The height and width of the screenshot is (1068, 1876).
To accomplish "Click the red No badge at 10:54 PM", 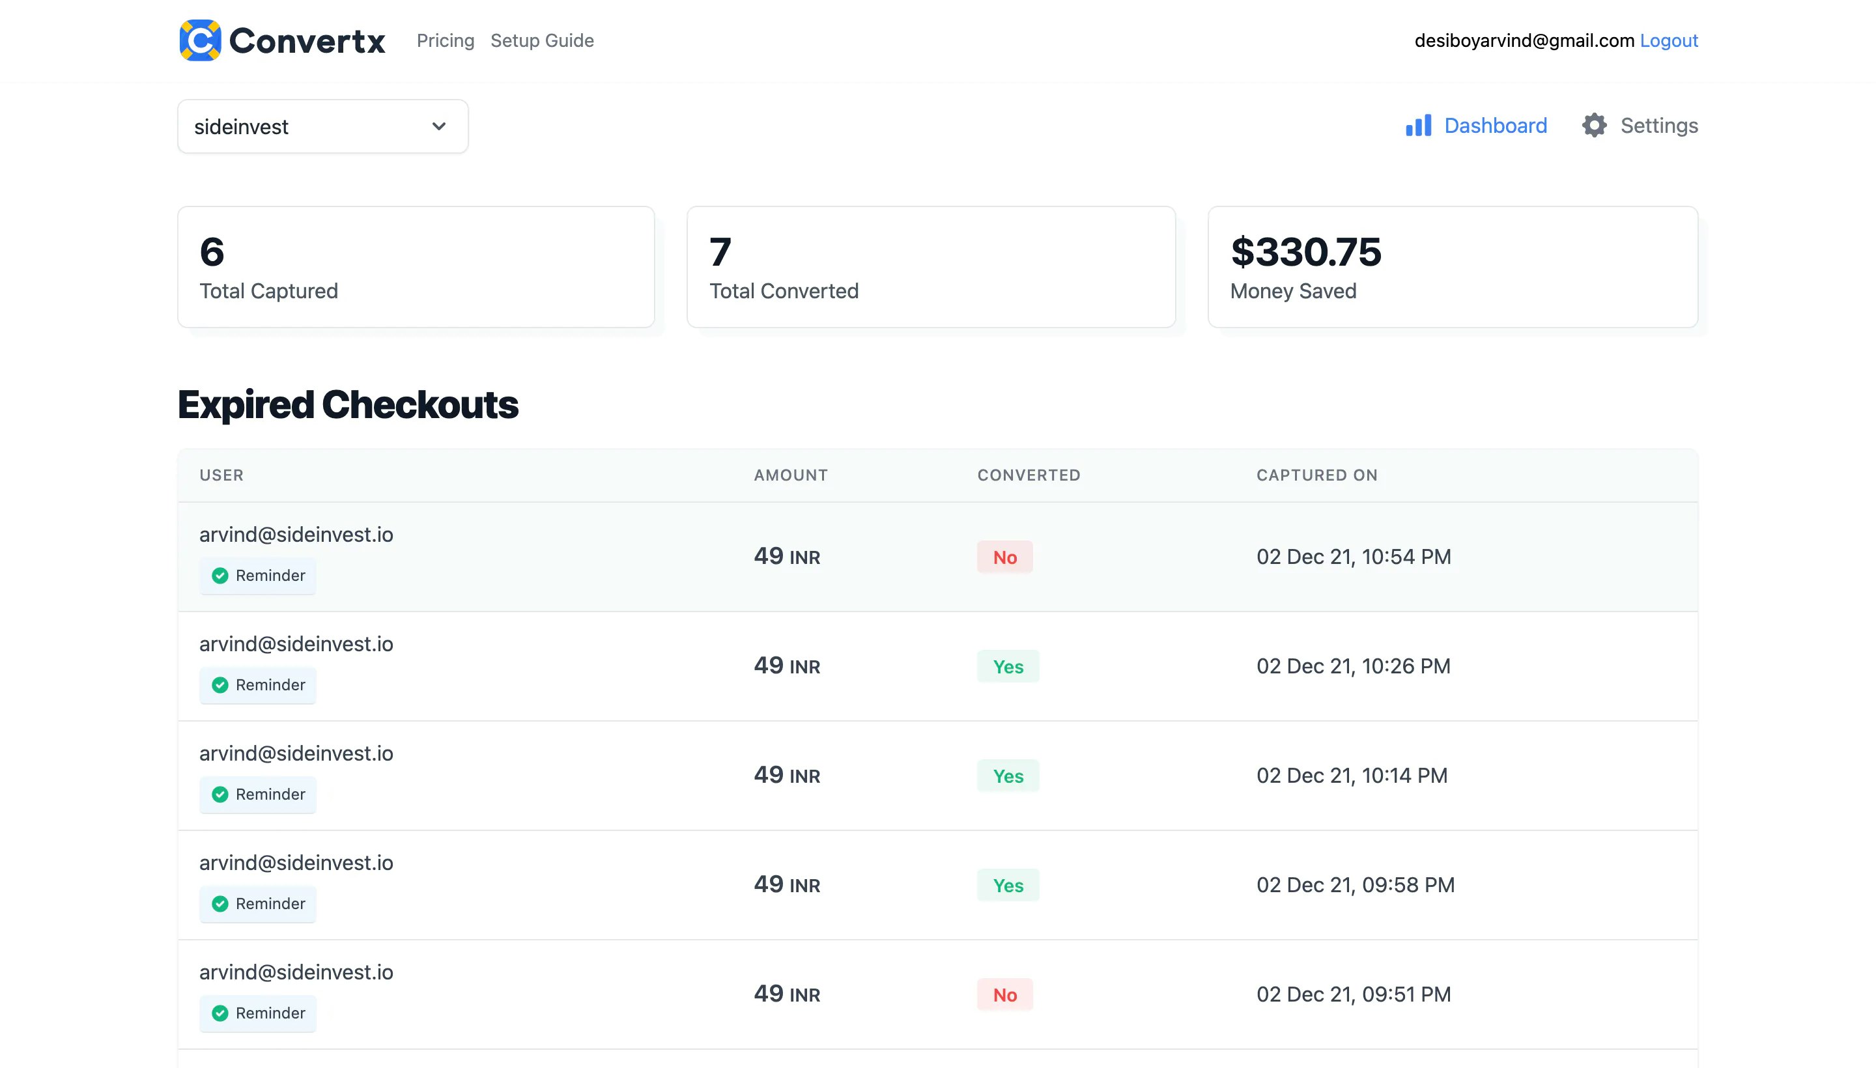I will coord(1004,557).
